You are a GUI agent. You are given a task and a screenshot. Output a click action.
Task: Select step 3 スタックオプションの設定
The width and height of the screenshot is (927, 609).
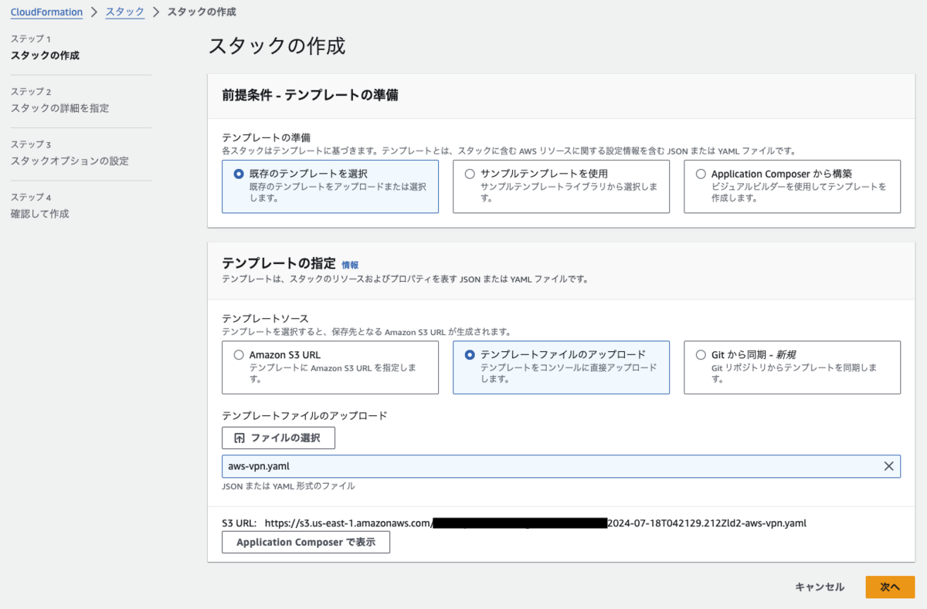click(70, 161)
